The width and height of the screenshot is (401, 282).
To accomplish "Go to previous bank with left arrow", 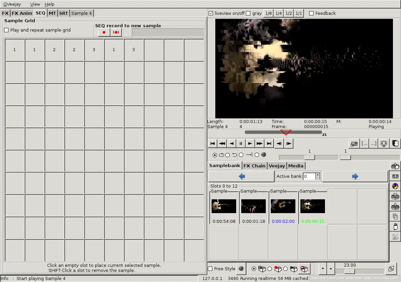I will 242,176.
